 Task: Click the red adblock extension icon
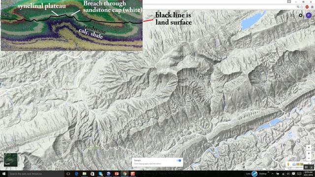pos(307,7)
